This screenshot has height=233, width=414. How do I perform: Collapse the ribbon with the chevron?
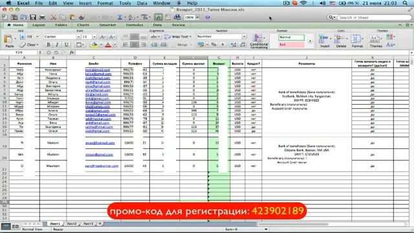tap(400, 25)
